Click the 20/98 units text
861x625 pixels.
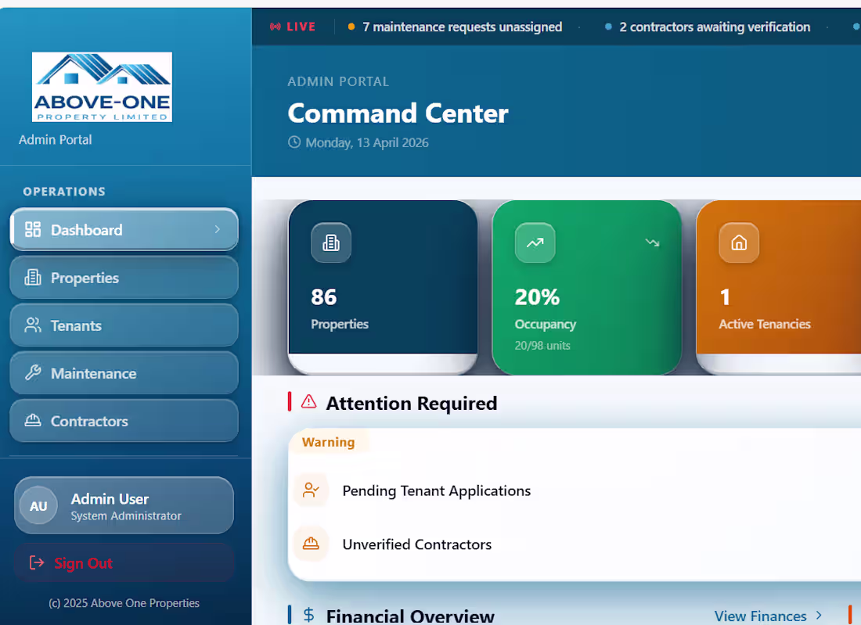(x=542, y=346)
